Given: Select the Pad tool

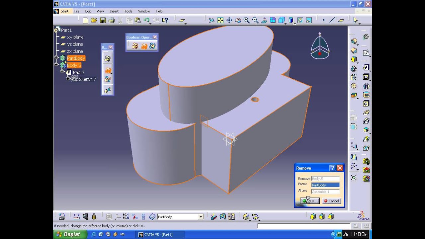Looking at the screenshot, I should tap(366, 68).
